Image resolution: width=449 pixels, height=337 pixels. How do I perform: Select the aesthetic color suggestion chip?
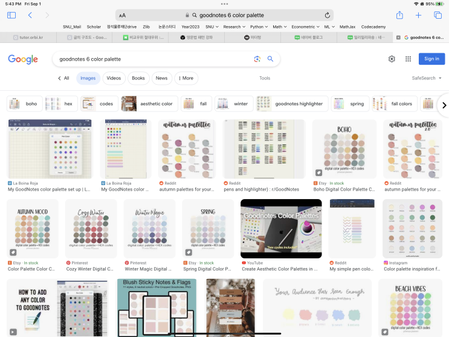(149, 103)
